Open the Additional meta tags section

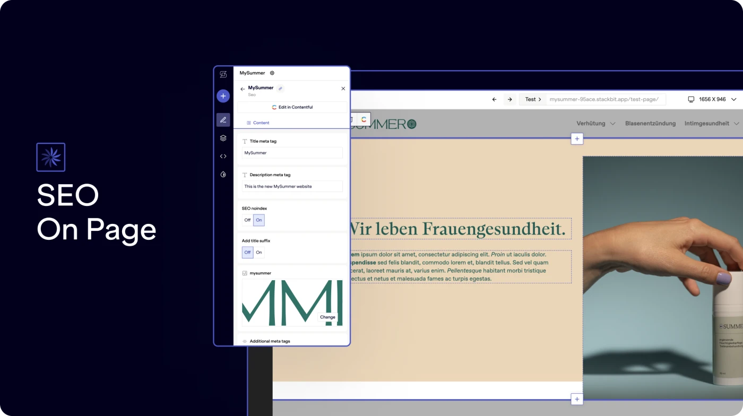[x=292, y=341]
